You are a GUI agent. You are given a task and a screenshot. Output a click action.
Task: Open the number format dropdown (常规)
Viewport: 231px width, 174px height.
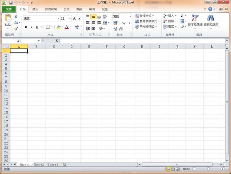coord(130,17)
